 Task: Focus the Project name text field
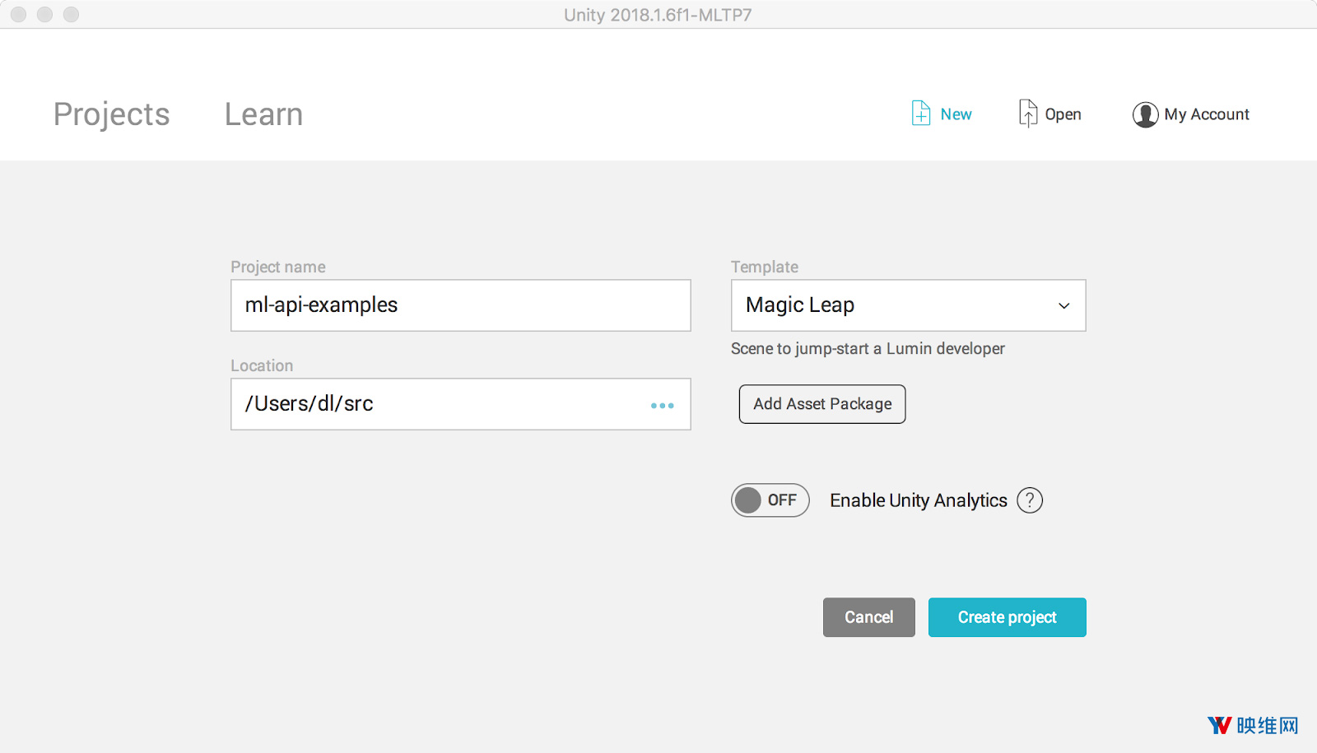point(460,305)
